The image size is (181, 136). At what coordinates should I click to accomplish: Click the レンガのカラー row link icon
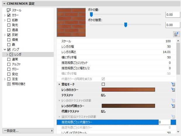173,90
